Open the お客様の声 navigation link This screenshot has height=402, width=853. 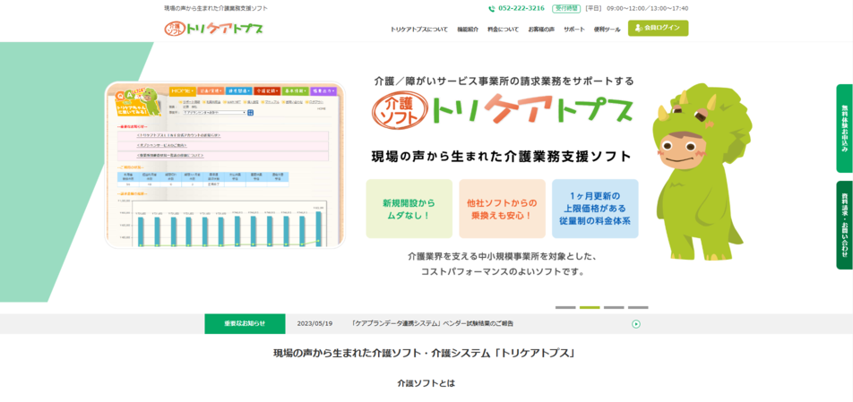(x=541, y=29)
